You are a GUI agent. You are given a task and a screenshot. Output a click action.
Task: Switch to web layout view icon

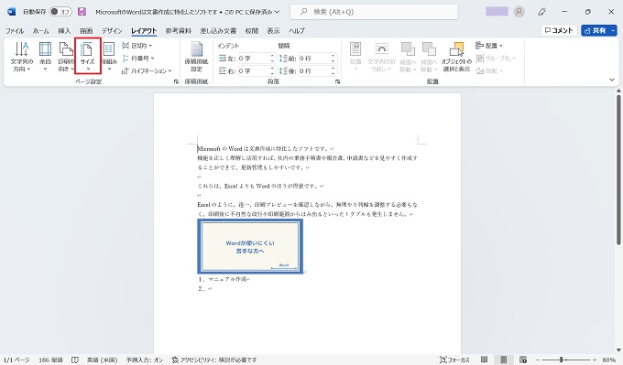(523, 360)
